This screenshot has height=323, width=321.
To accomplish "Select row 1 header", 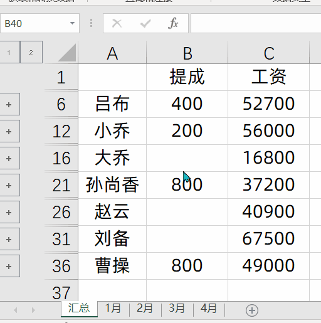I will click(61, 77).
